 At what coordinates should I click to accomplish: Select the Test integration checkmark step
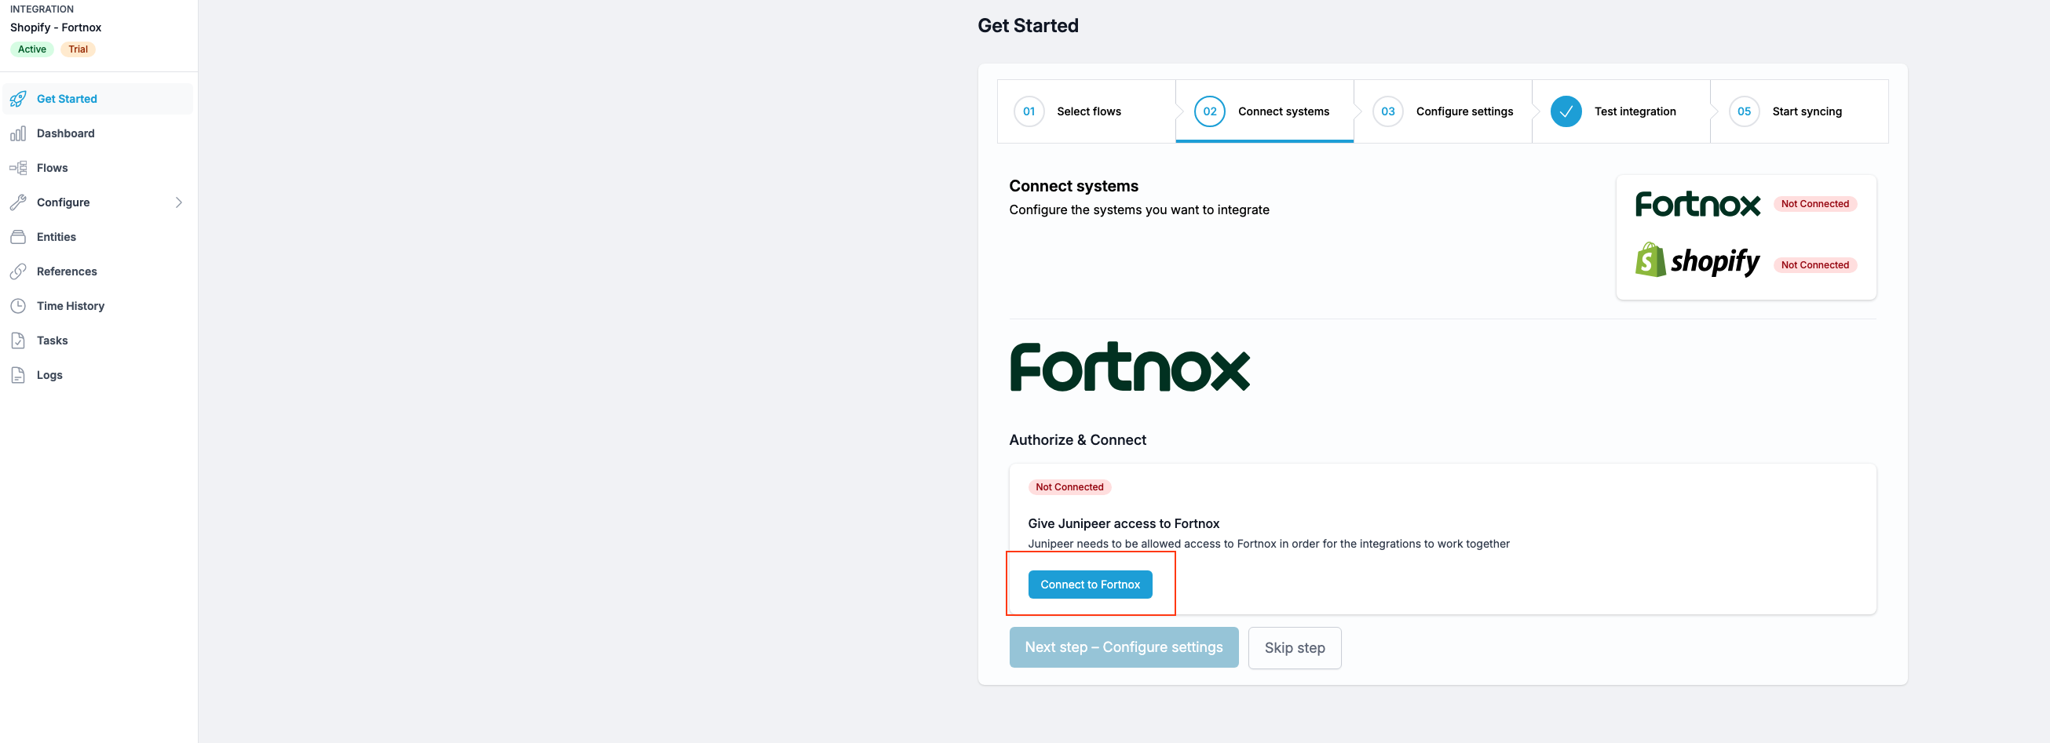point(1621,111)
